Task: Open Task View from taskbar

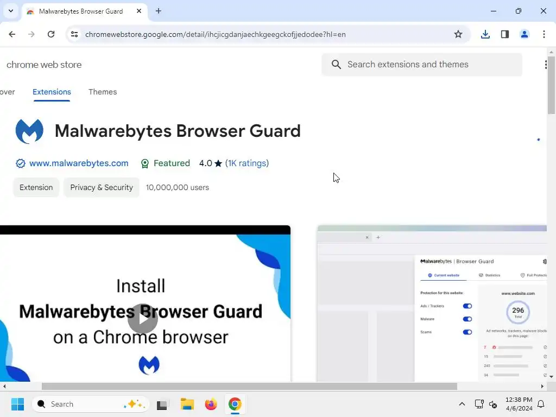Action: click(x=163, y=404)
